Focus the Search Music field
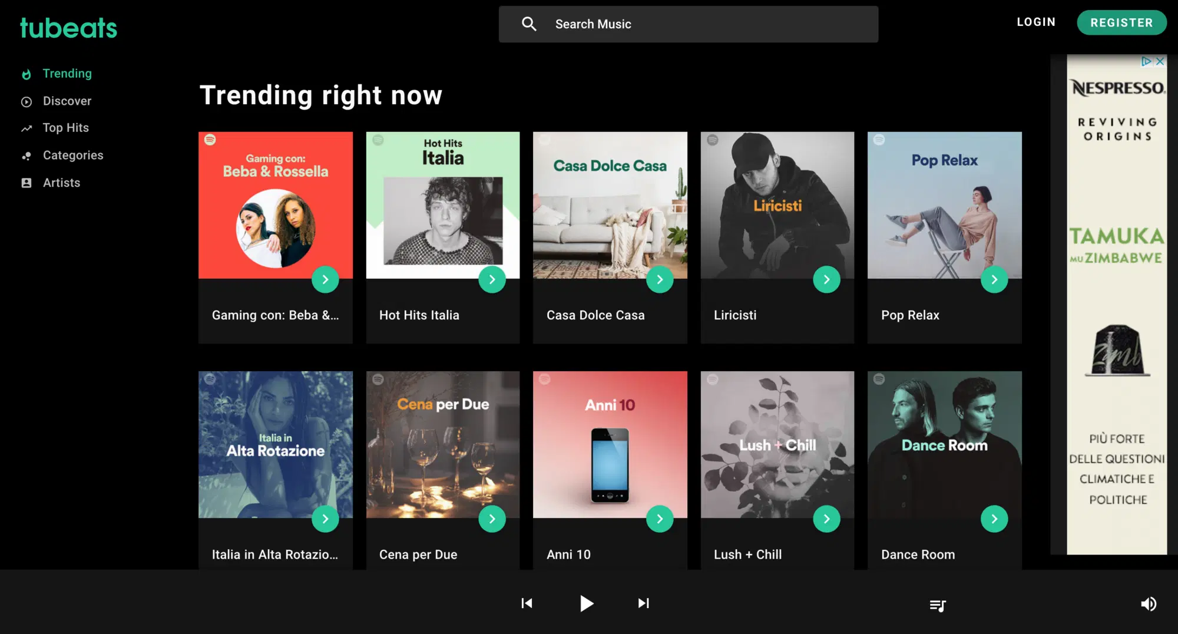The width and height of the screenshot is (1178, 634). click(x=707, y=24)
